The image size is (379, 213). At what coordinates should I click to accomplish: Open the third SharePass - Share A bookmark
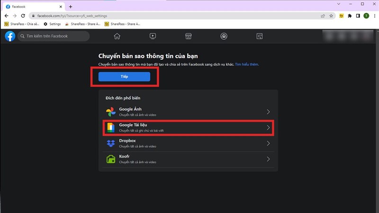tap(123, 24)
